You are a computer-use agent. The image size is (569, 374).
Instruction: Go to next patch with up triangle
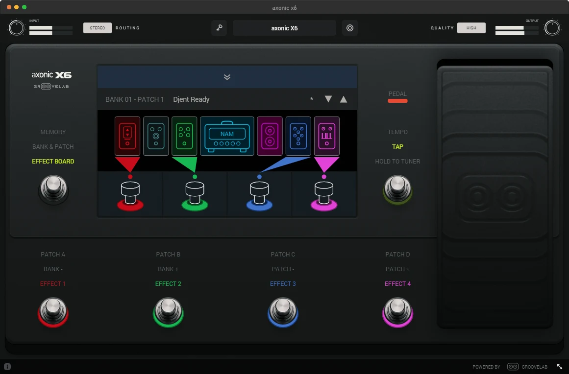(343, 99)
